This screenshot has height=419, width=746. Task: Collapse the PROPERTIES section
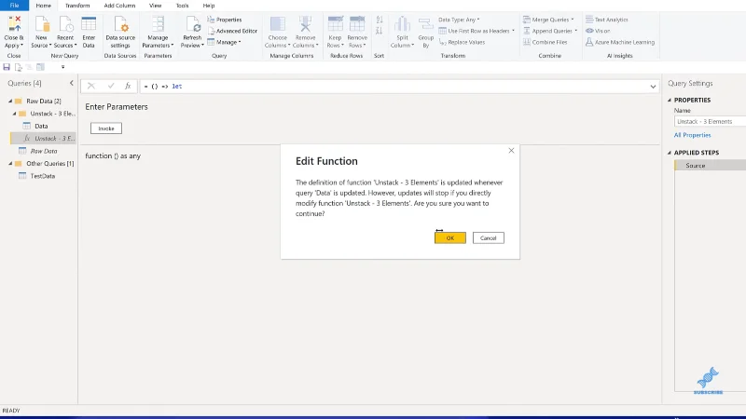click(x=670, y=100)
